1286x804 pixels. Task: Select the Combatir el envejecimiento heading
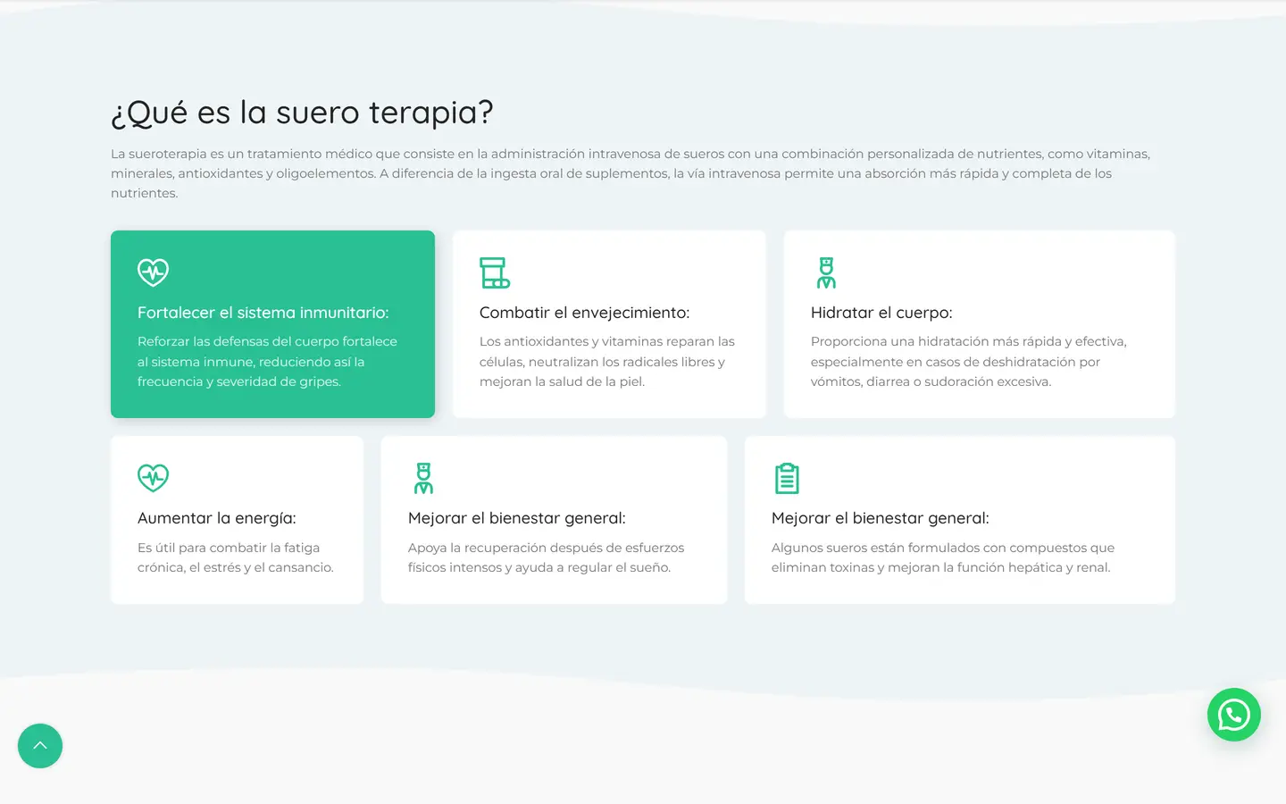point(584,313)
